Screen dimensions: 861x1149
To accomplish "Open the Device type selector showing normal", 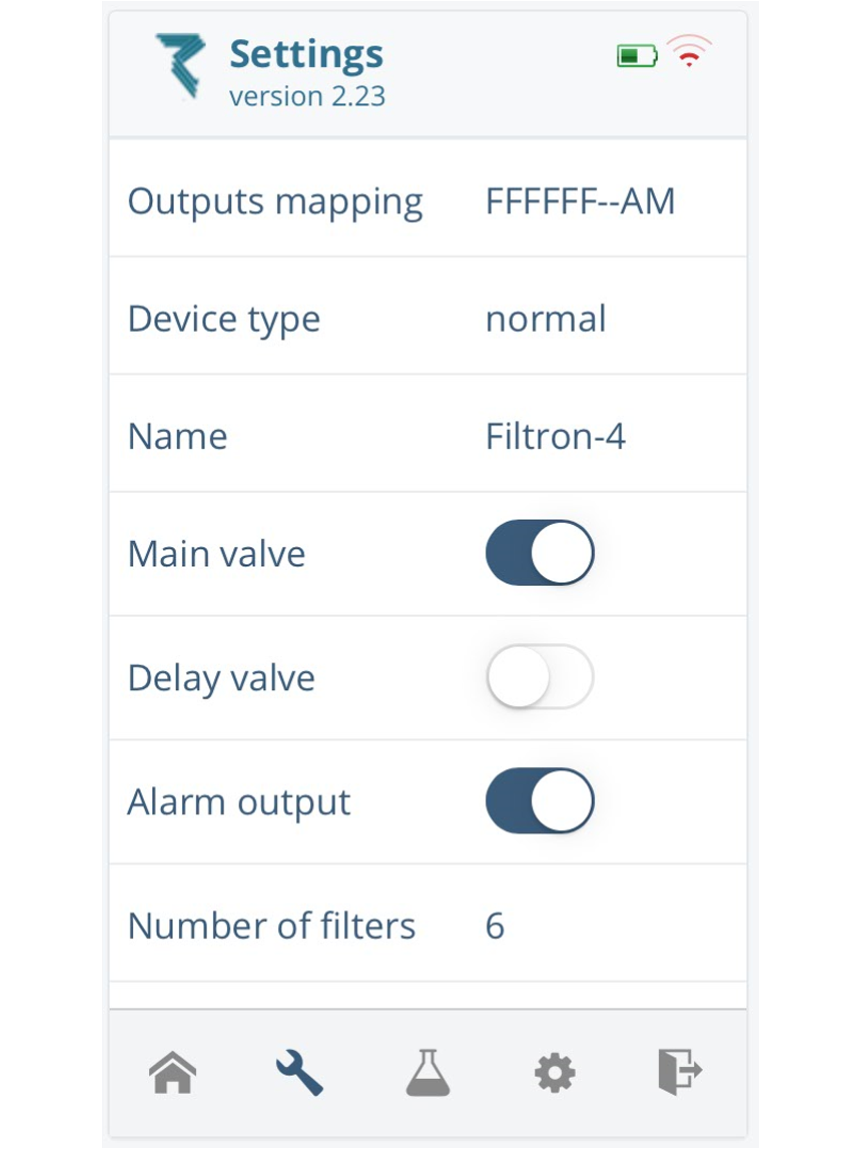I will pos(546,318).
